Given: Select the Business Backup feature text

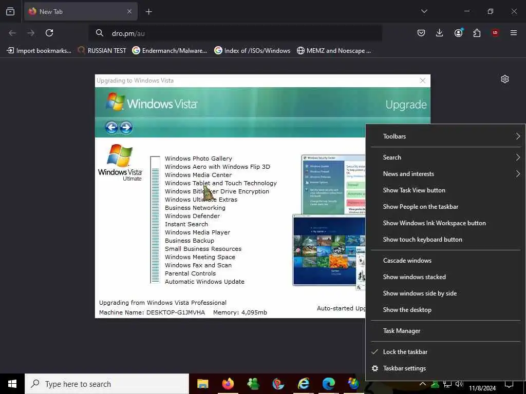Looking at the screenshot, I should (190, 241).
